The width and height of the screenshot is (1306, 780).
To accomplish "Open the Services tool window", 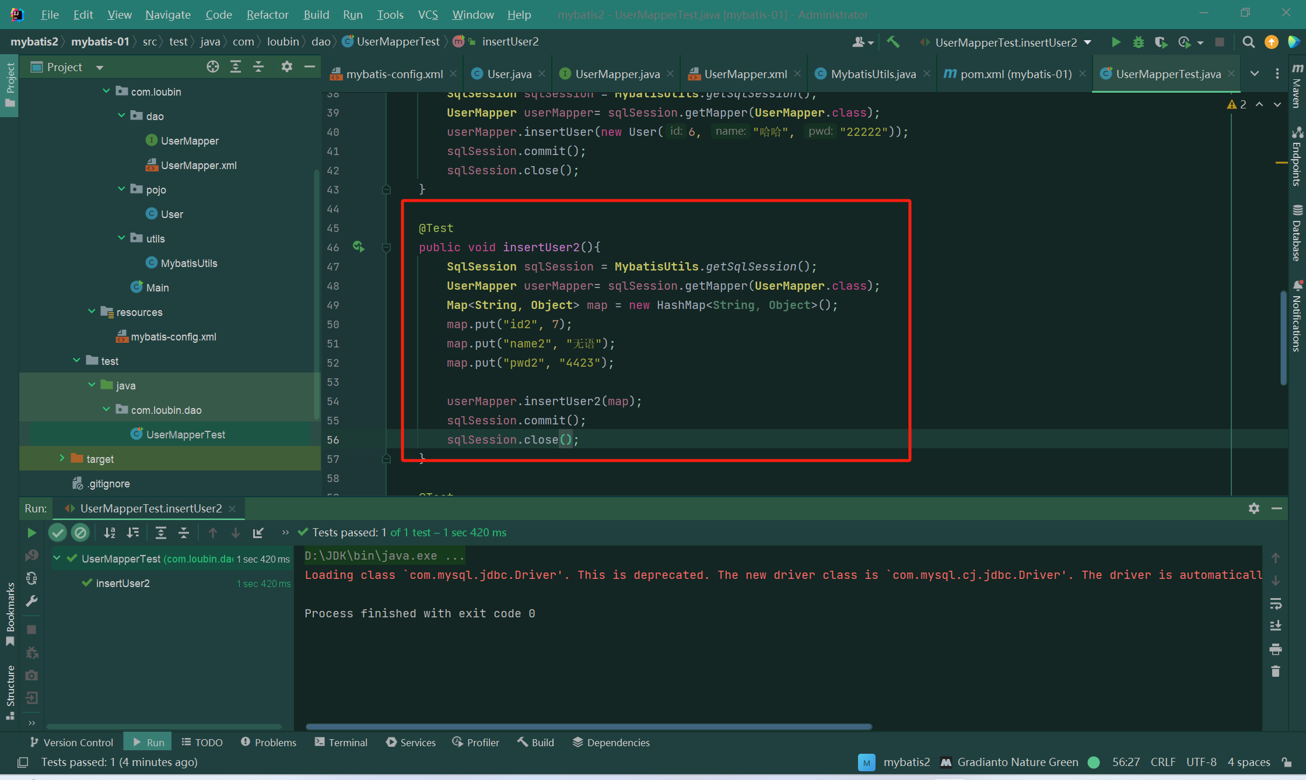I will click(x=411, y=742).
